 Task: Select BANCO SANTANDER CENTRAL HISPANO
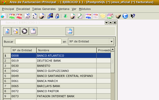66,76
